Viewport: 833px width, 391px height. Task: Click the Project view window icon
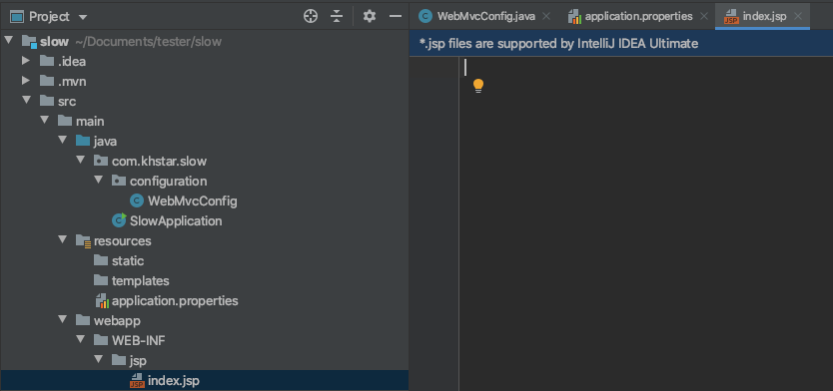click(18, 17)
